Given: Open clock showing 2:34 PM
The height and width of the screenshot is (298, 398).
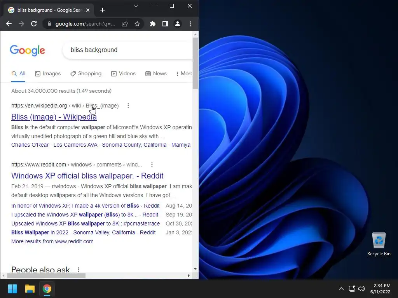Looking at the screenshot, I should (x=380, y=289).
